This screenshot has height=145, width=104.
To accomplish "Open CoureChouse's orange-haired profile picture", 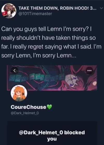I will tap(19, 93).
